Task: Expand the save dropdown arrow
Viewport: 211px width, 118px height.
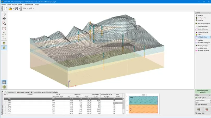Action: tap(19, 9)
